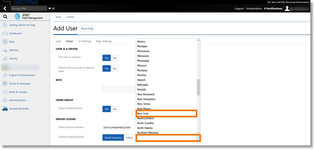
Task: Switch to the UI Settings tab
Action: pyautogui.click(x=85, y=41)
